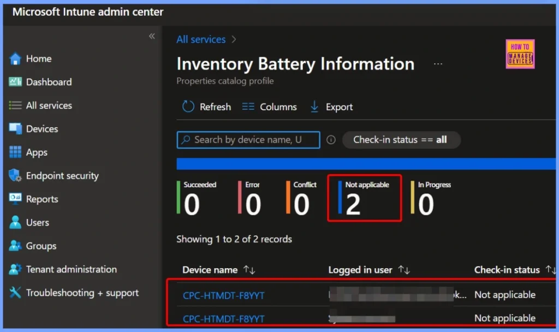Screen dimensions: 559x332
Task: Click the Export download arrow icon
Action: (x=314, y=106)
